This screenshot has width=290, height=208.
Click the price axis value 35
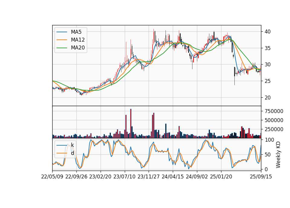coord(267,48)
